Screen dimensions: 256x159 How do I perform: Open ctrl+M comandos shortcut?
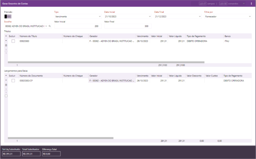tap(229, 4)
